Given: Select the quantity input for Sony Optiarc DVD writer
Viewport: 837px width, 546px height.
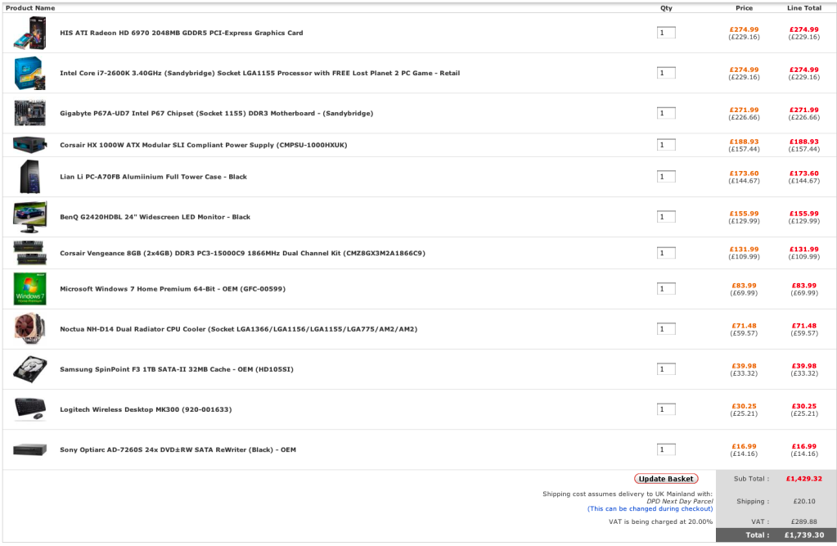Looking at the screenshot, I should (666, 449).
